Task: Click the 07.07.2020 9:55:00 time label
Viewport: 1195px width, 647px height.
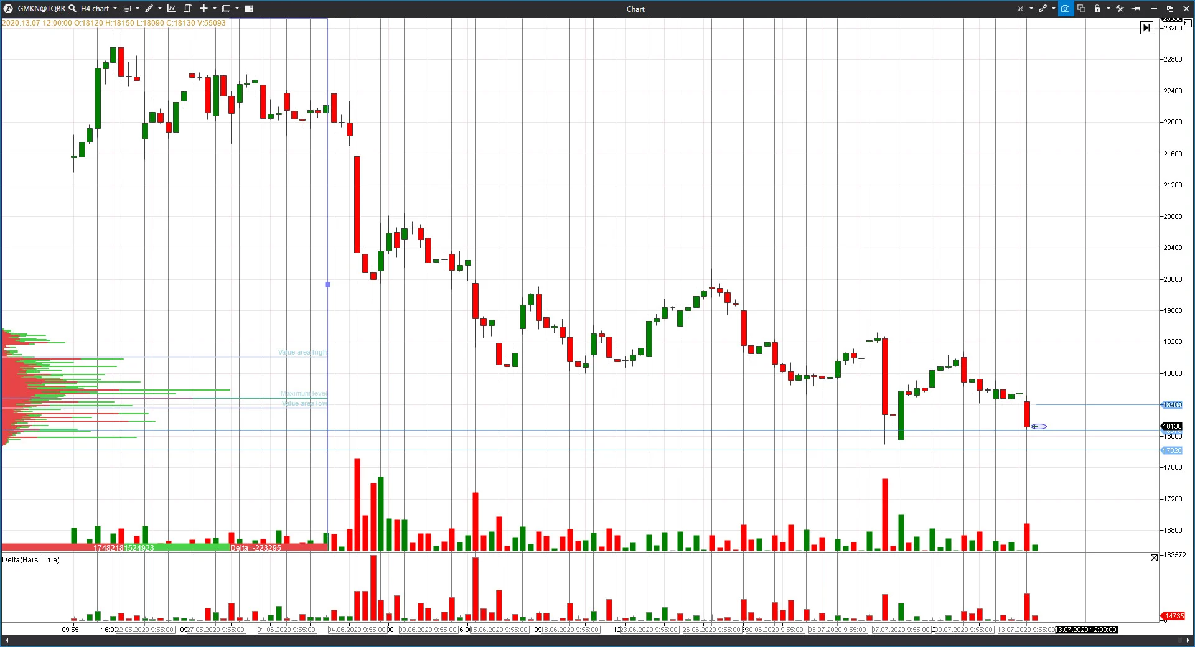Action: [x=901, y=630]
